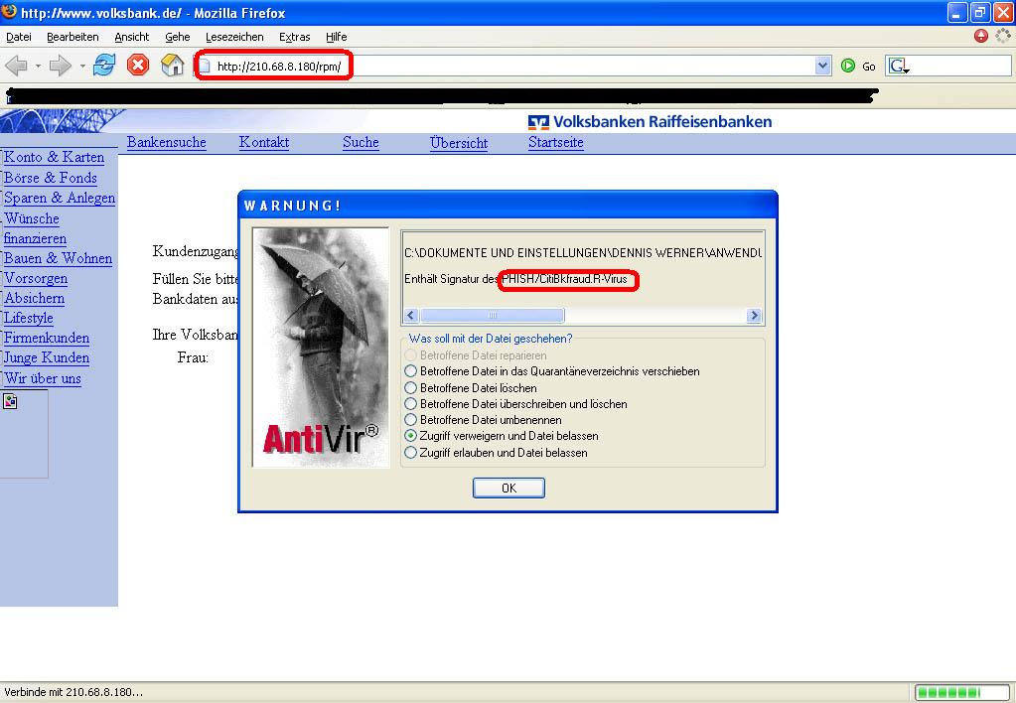
Task: Click the page icon in the address bar
Action: pos(205,66)
